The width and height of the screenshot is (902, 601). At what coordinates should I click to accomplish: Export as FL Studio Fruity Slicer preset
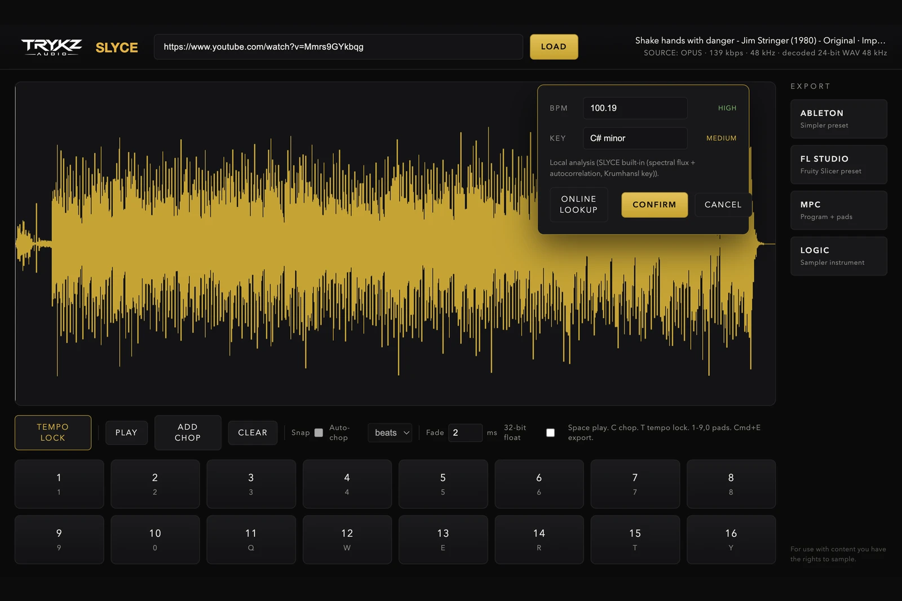838,164
